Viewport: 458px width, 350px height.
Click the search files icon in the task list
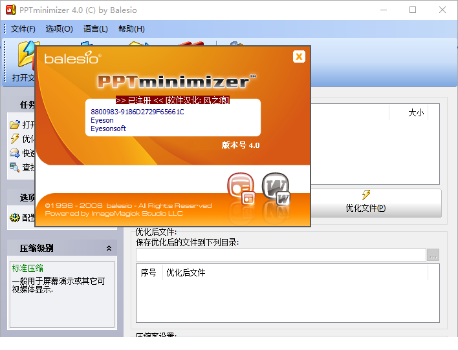15,167
